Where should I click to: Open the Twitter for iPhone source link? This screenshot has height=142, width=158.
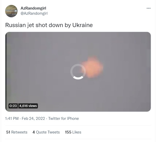coord(63,119)
